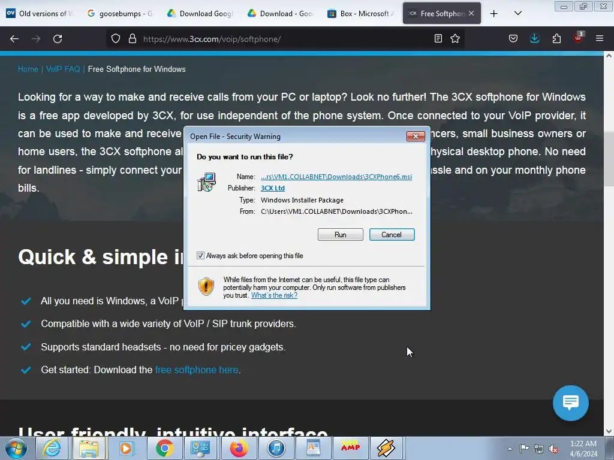The height and width of the screenshot is (460, 614).
Task: Open iTunes from the taskbar
Action: [276, 448]
